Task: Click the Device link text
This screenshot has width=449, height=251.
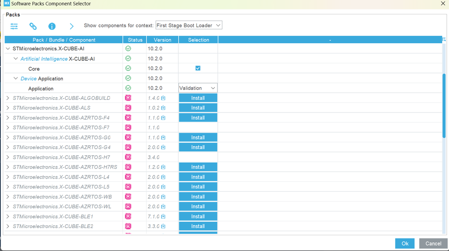Action: pyautogui.click(x=28, y=79)
